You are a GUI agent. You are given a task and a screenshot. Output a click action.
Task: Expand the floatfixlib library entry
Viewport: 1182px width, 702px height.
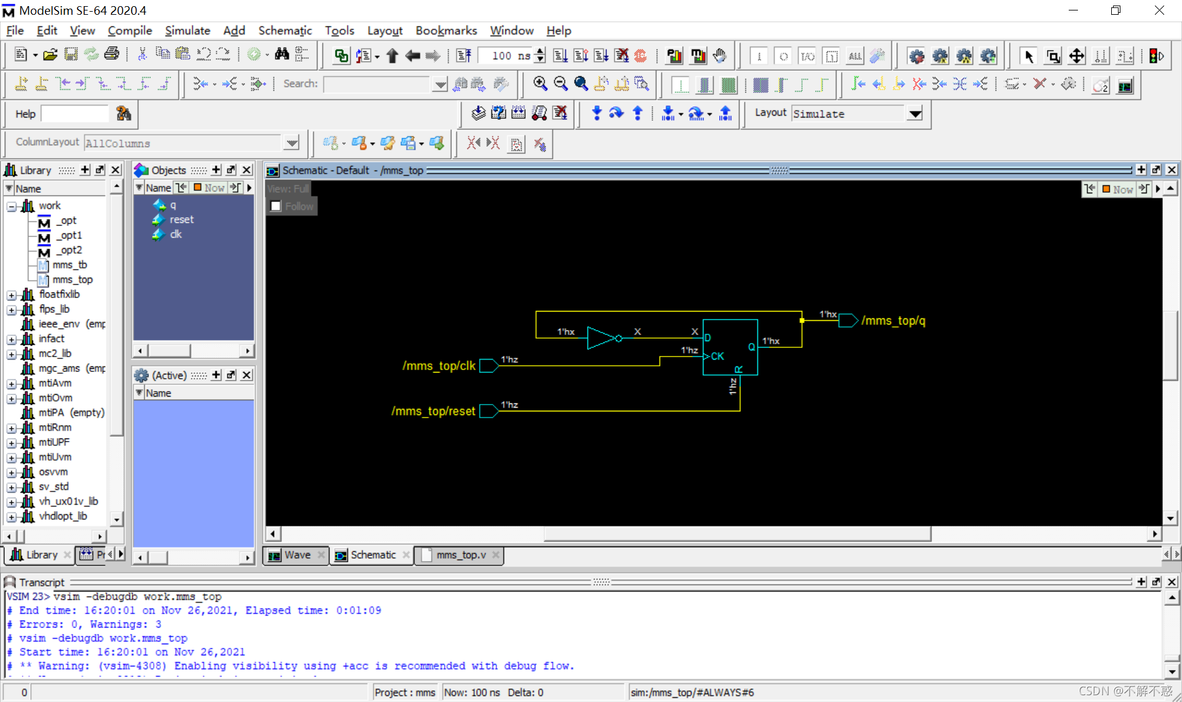click(x=12, y=294)
